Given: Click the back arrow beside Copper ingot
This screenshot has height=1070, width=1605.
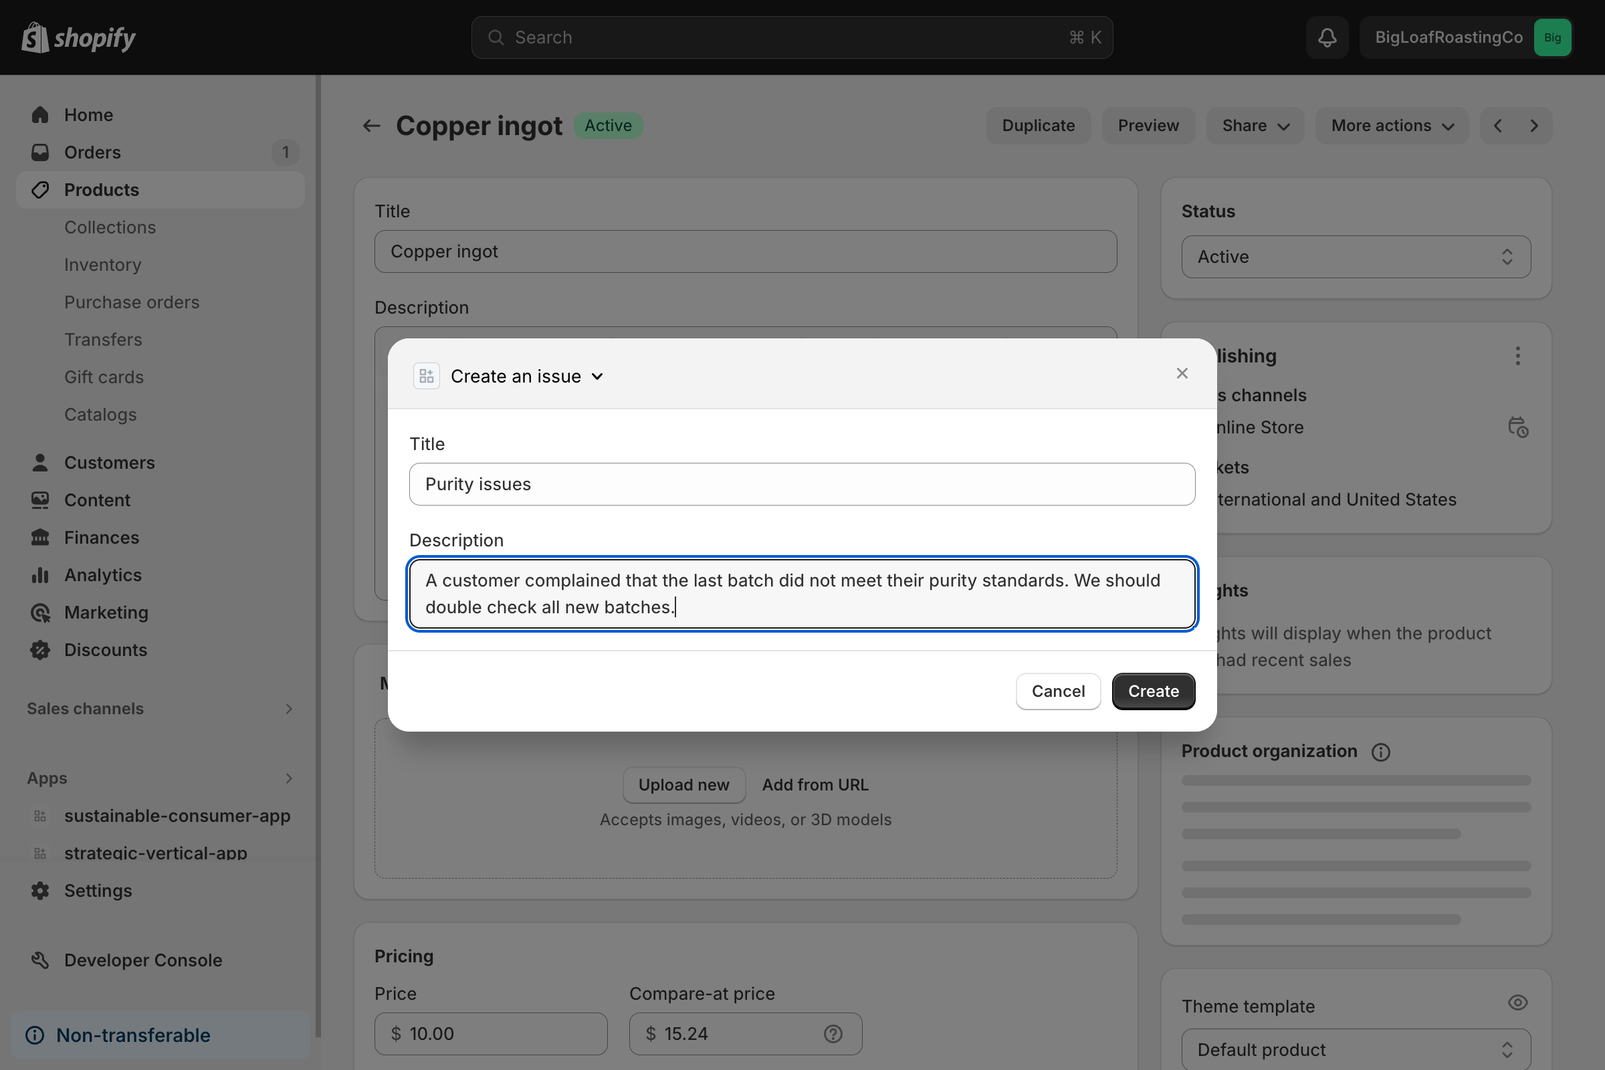Looking at the screenshot, I should tap(371, 126).
